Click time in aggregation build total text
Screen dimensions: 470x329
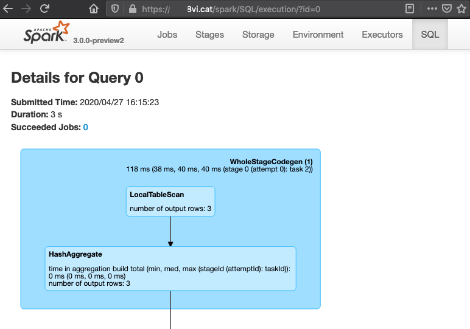169,269
